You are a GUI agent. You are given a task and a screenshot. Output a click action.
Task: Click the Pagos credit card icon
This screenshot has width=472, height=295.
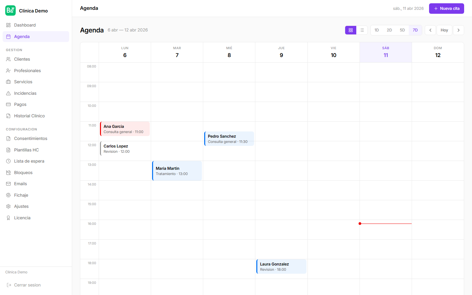(x=9, y=105)
